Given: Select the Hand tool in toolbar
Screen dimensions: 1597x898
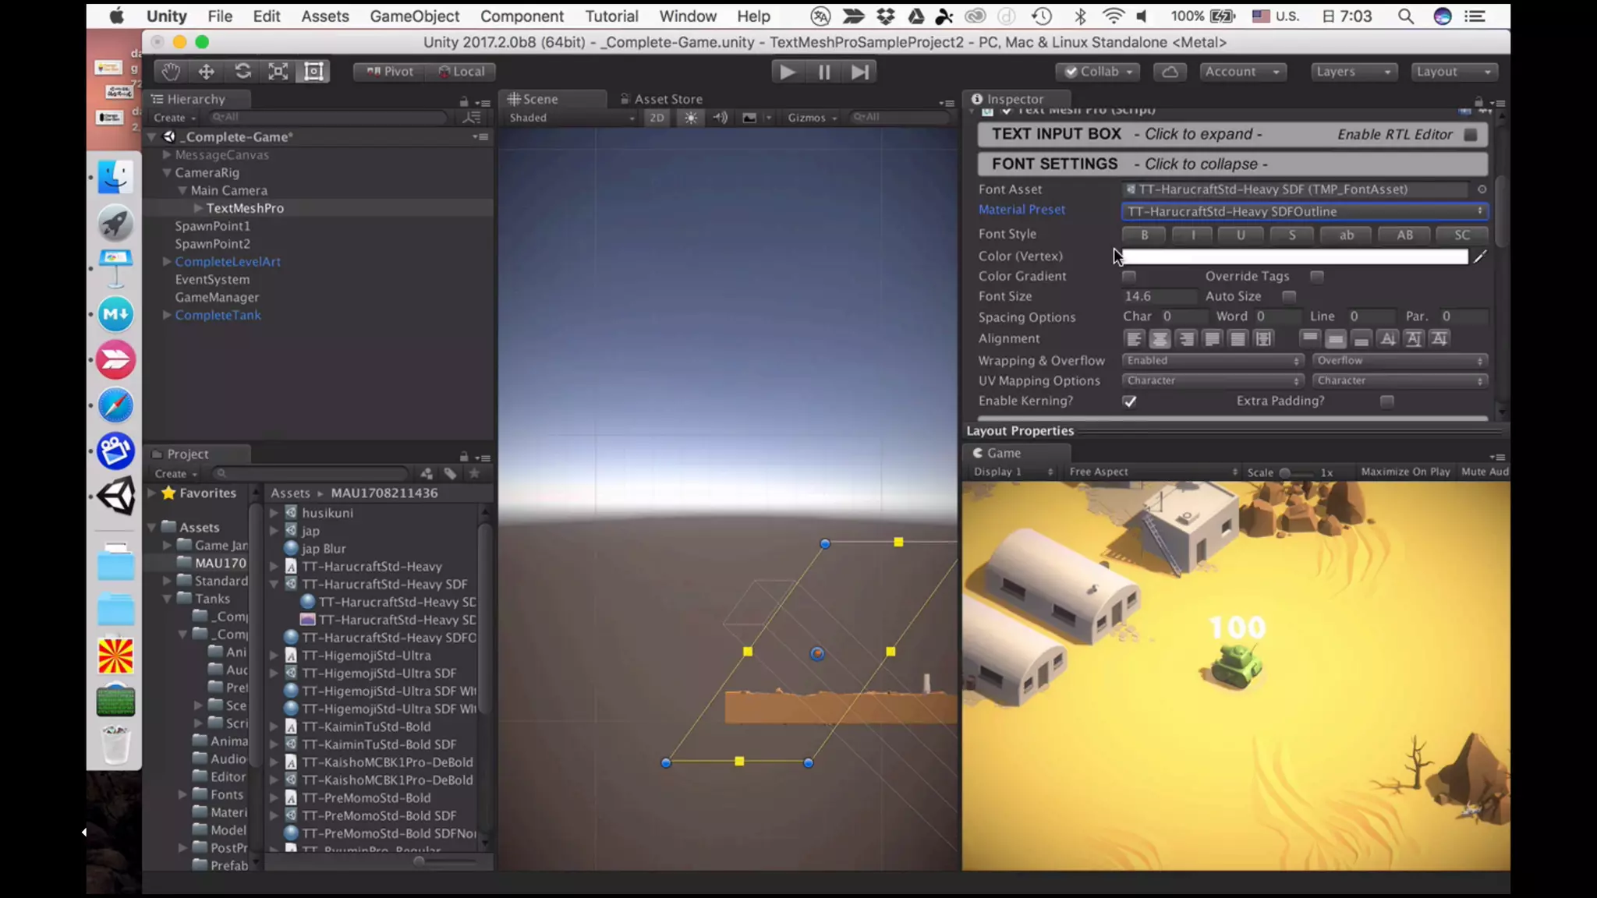Looking at the screenshot, I should click(x=170, y=72).
